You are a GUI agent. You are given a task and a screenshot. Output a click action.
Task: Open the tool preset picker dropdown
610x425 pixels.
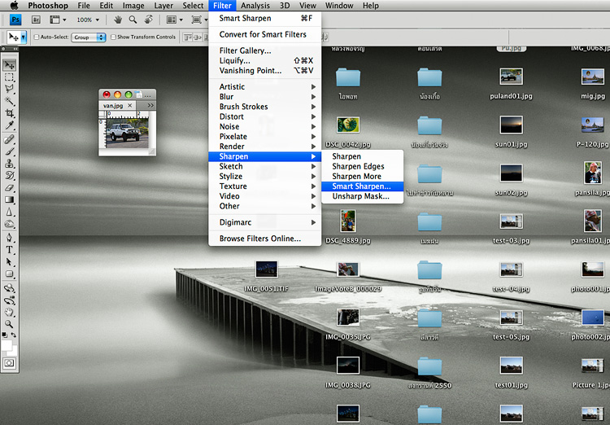tap(24, 37)
